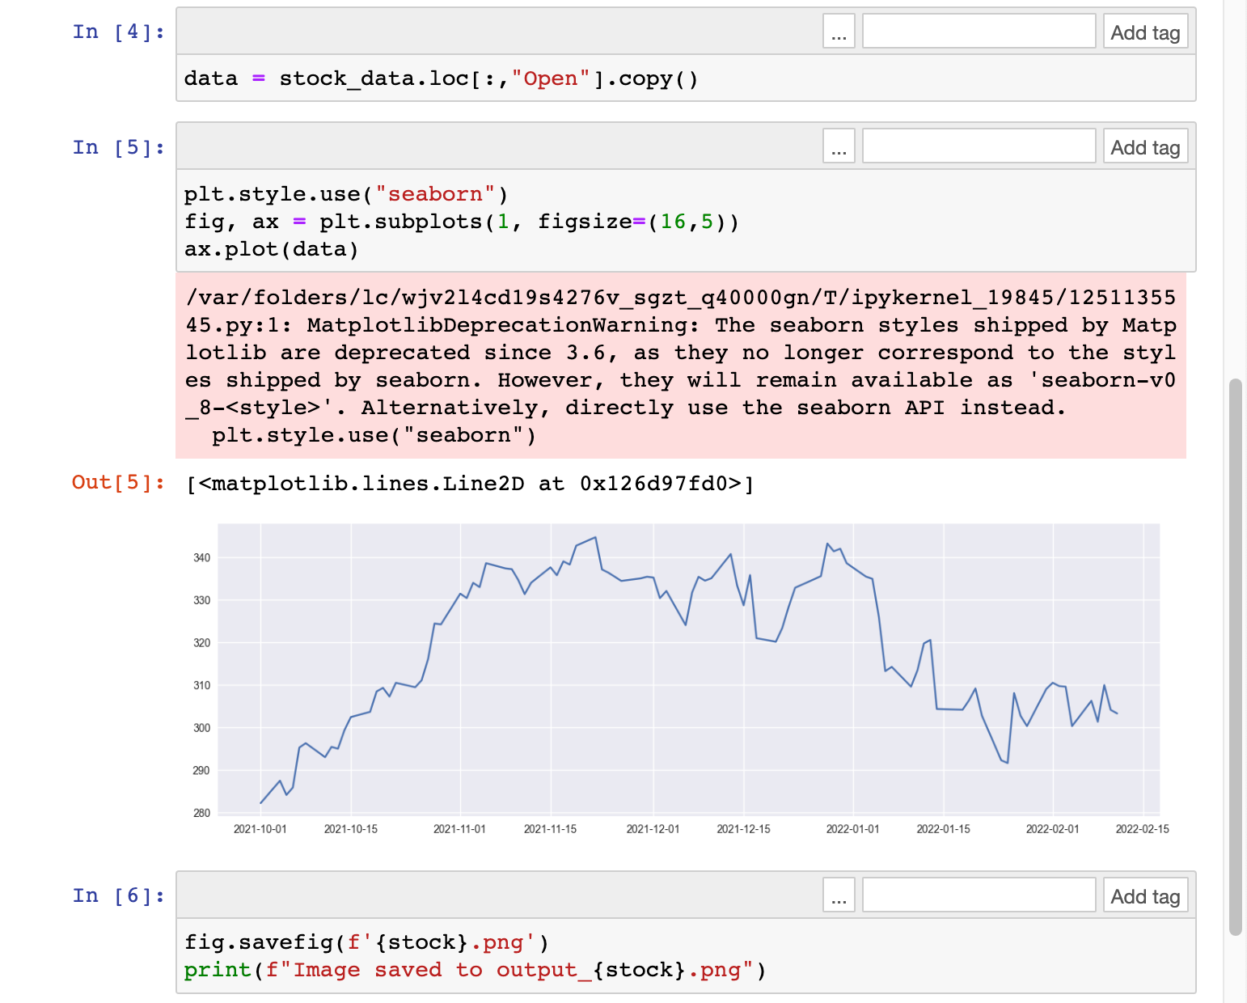The image size is (1247, 1003).
Task: Click the print Image saved code line
Action: [475, 970]
